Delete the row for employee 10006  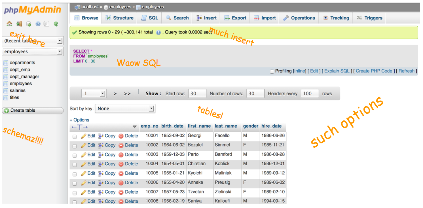pyautogui.click(x=128, y=182)
